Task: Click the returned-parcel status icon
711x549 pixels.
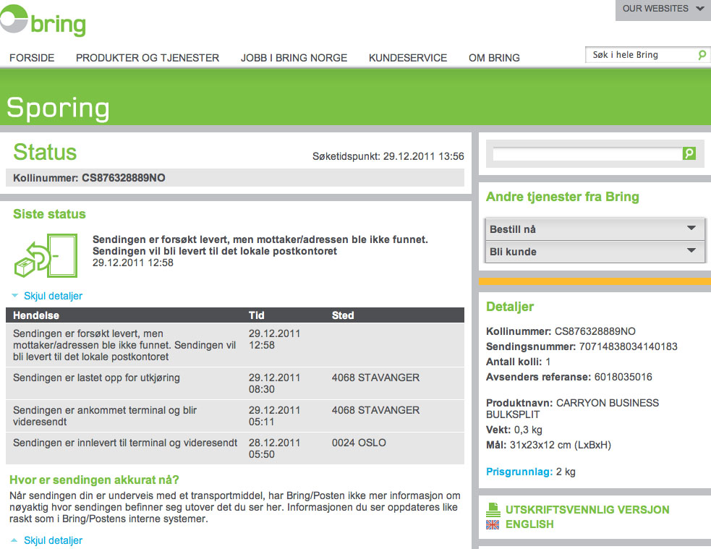Action: tap(46, 255)
